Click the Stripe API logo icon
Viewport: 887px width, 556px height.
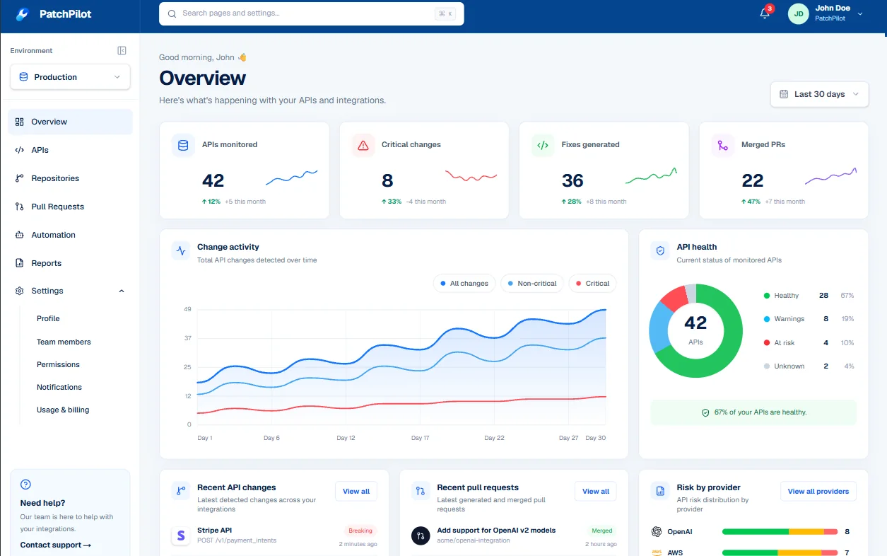pos(181,535)
